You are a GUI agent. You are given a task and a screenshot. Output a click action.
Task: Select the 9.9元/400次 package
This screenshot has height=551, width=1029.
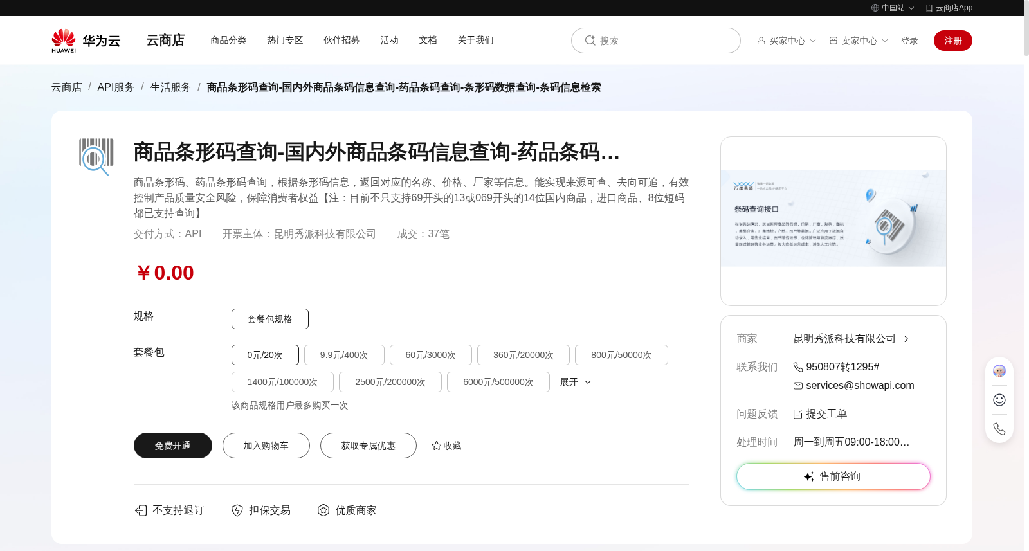[x=344, y=355]
